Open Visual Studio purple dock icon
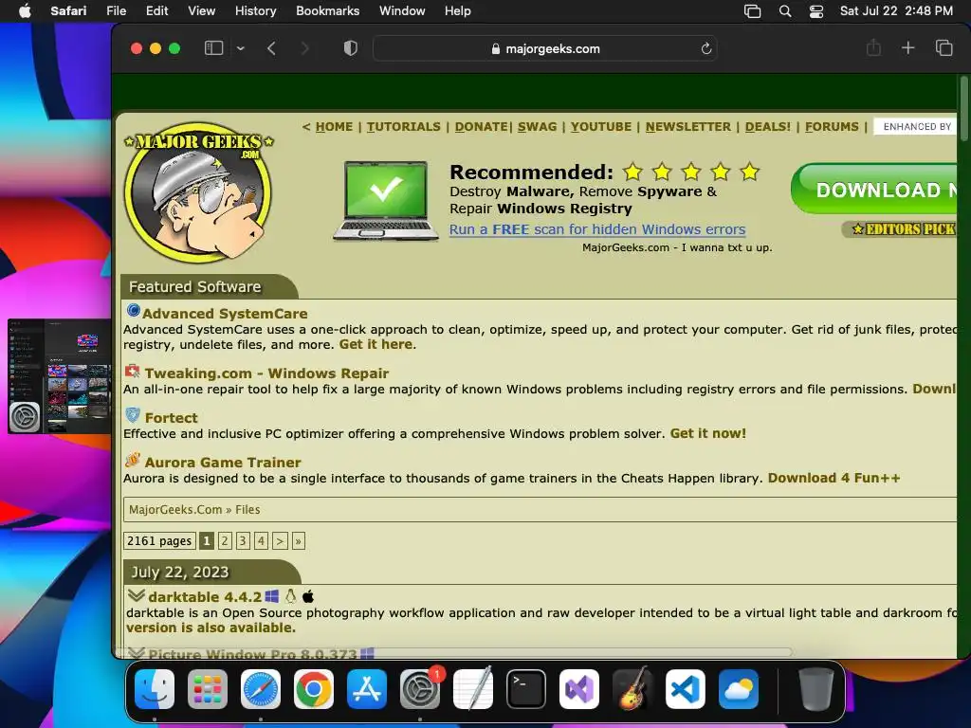971x728 pixels. pos(579,689)
